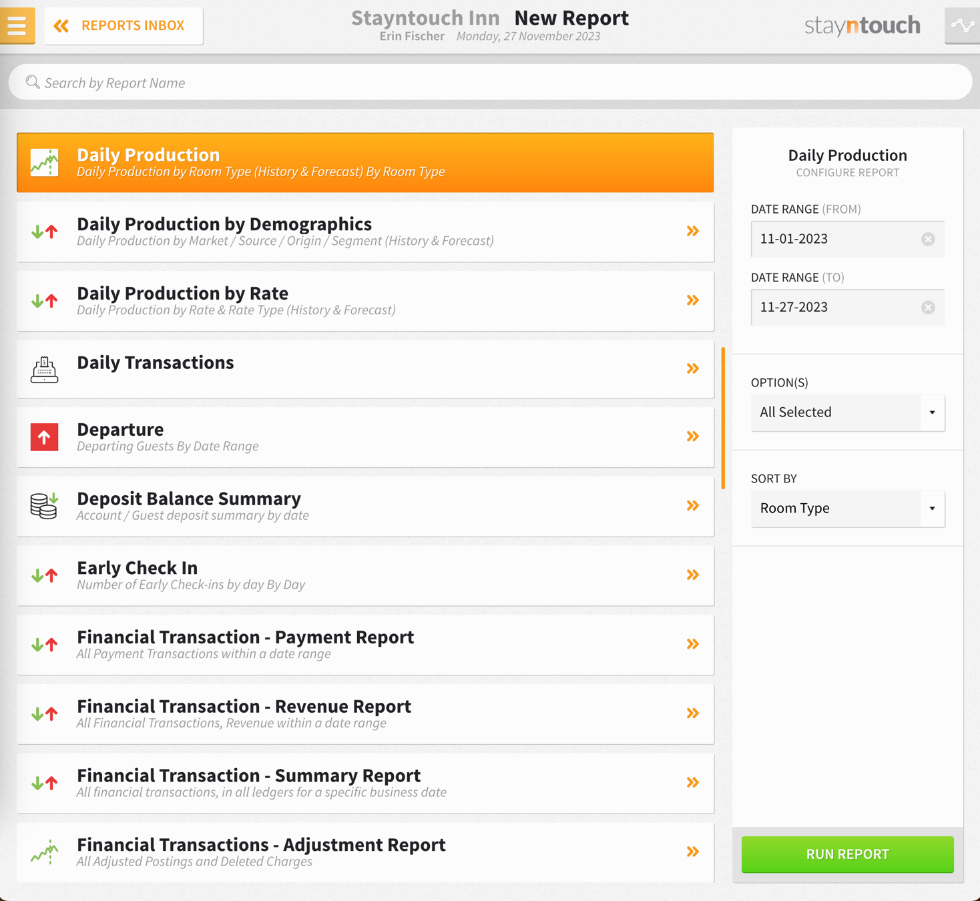
Task: Expand the Daily Transactions chevron
Action: pyautogui.click(x=693, y=368)
